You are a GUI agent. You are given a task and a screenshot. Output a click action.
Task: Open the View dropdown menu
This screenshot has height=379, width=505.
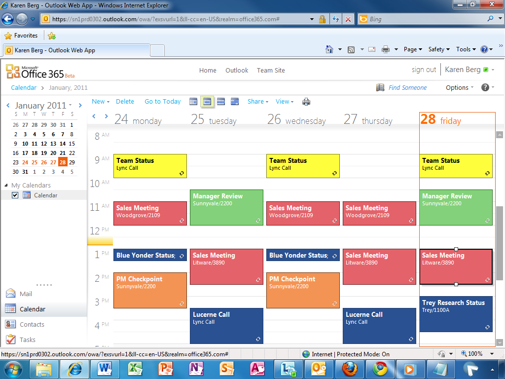pyautogui.click(x=284, y=102)
